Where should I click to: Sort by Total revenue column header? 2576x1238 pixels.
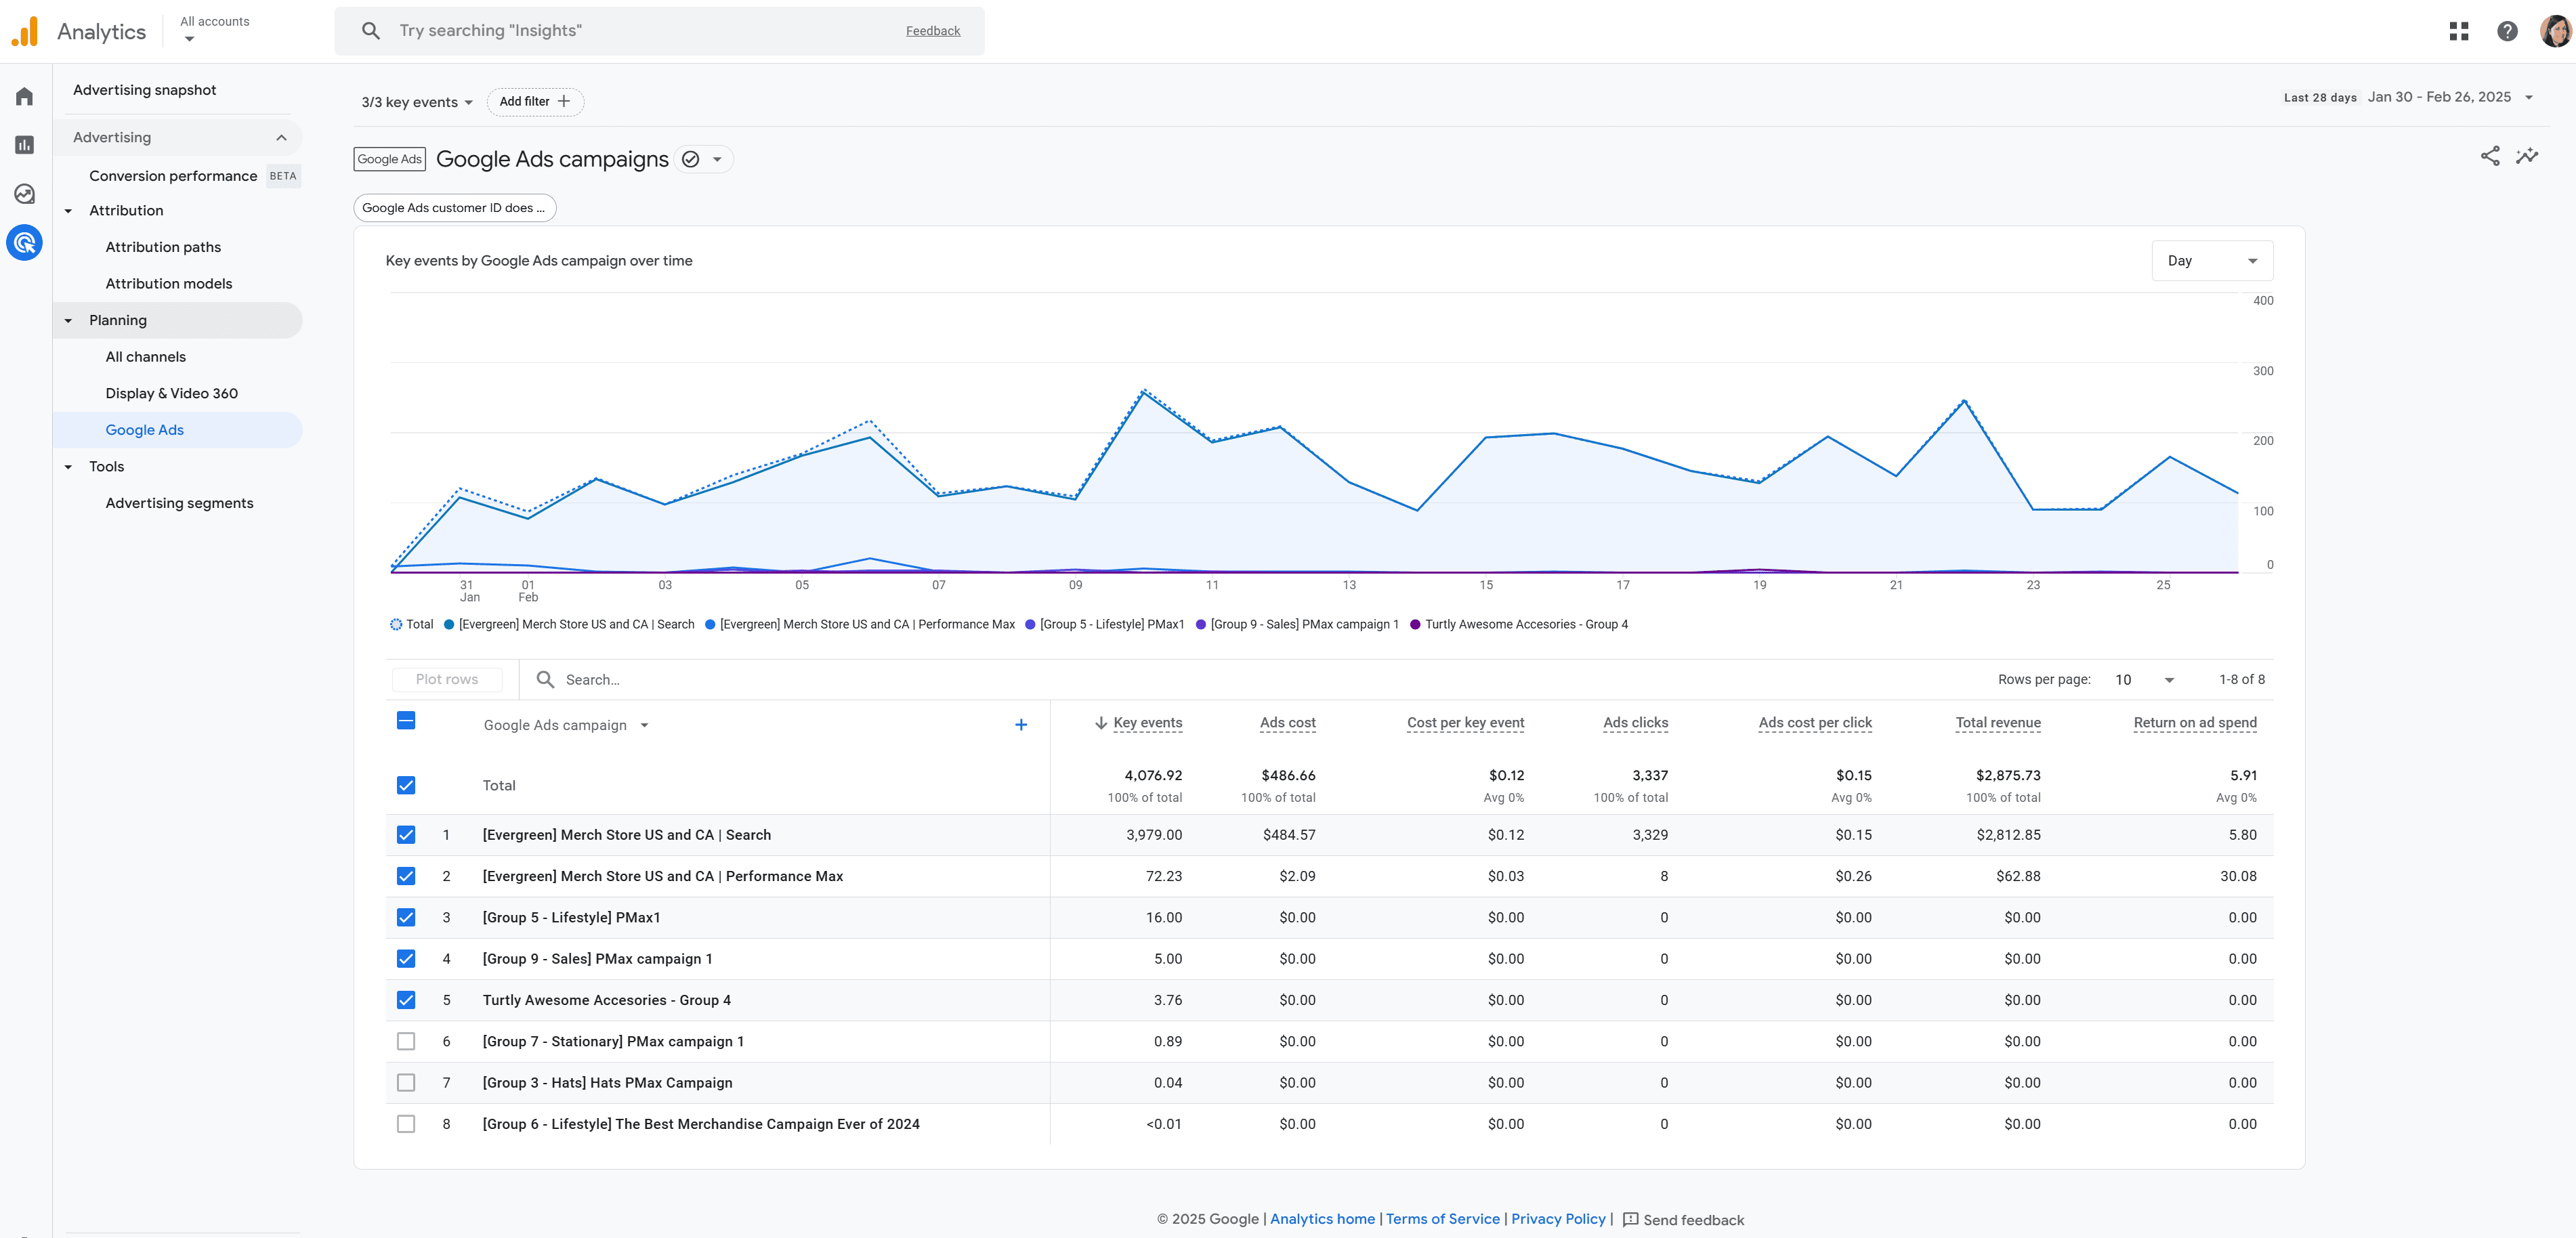(x=1998, y=723)
